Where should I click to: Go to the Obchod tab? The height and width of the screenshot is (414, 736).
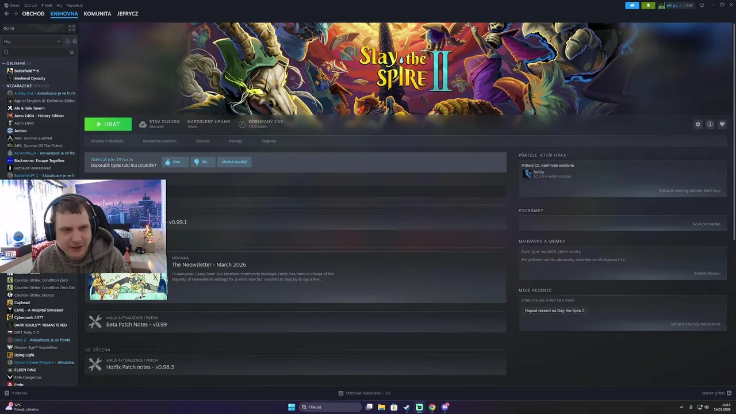[33, 14]
